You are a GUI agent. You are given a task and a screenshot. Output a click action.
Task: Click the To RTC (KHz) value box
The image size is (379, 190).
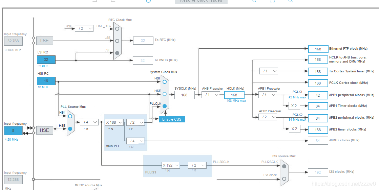click(x=143, y=41)
